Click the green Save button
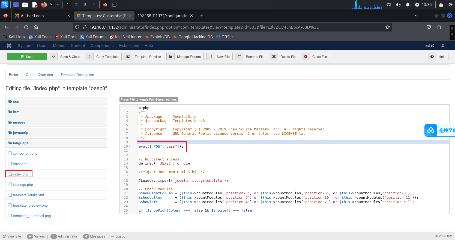The height and width of the screenshot is (240, 455). (27, 57)
